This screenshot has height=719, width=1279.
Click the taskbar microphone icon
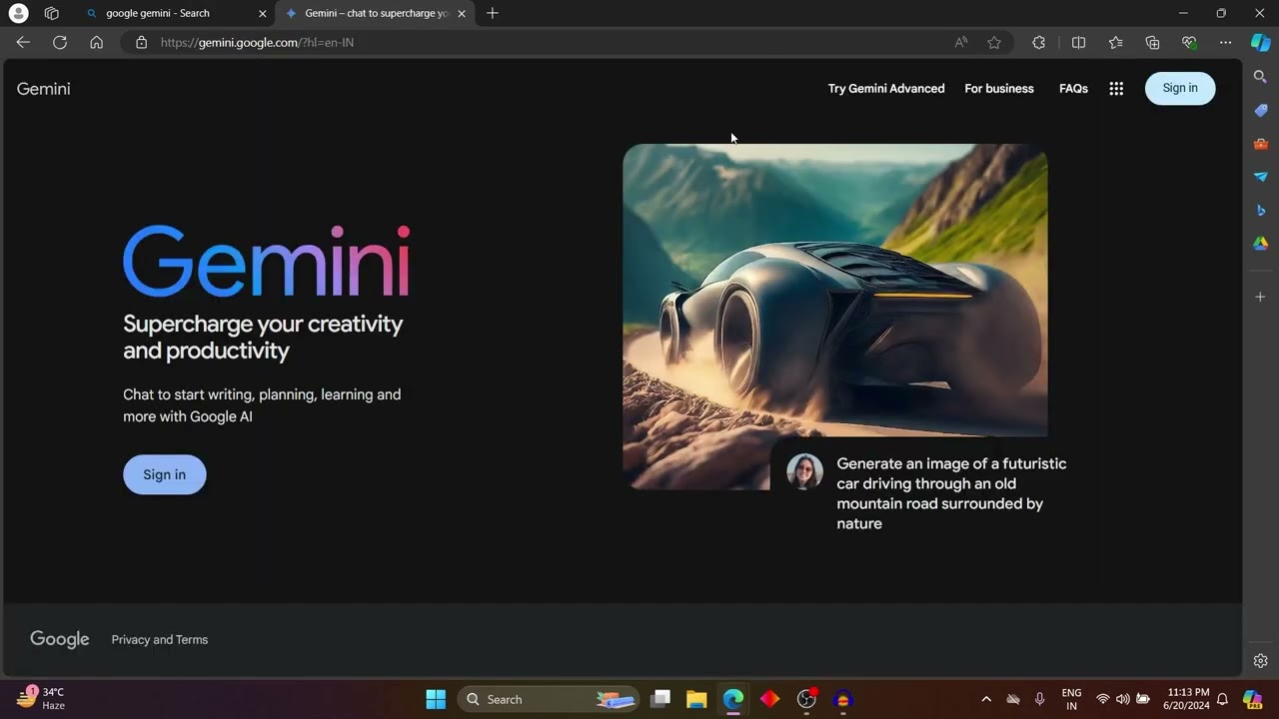1040,699
